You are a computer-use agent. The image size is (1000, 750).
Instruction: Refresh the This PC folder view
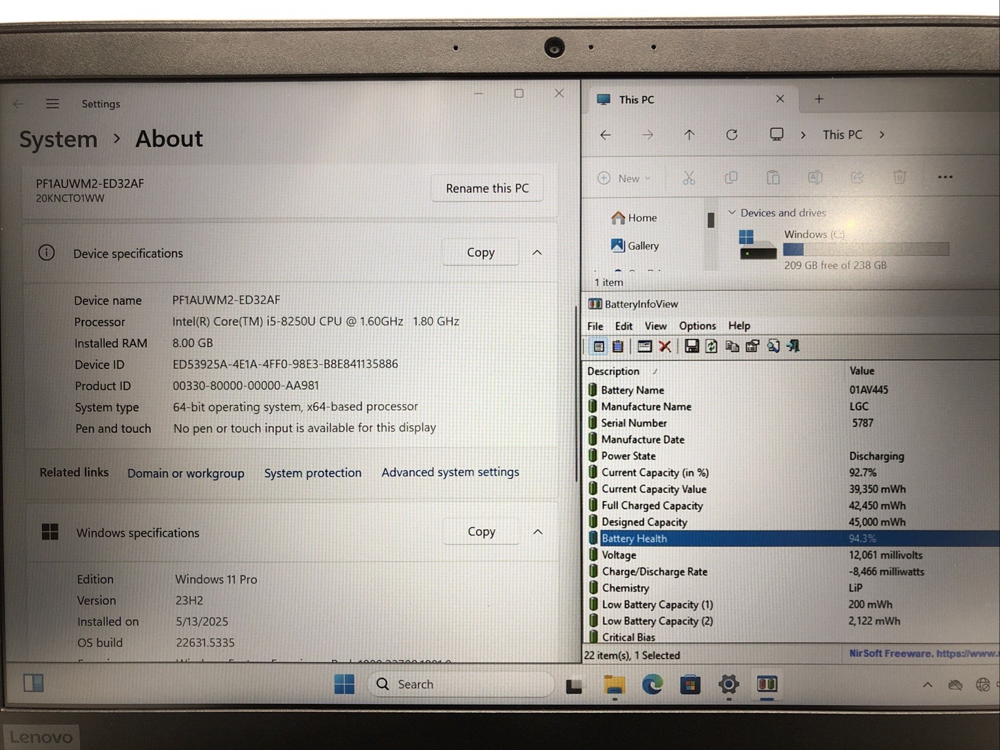coord(732,134)
